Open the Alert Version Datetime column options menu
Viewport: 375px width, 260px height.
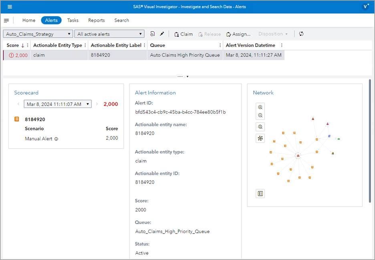coord(282,45)
